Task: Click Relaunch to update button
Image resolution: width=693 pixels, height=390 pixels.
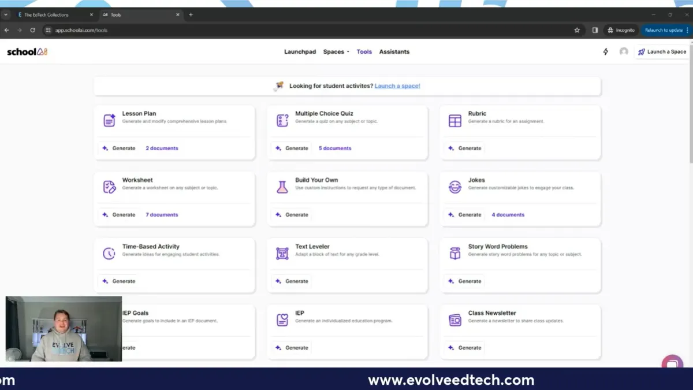Action: pos(664,30)
